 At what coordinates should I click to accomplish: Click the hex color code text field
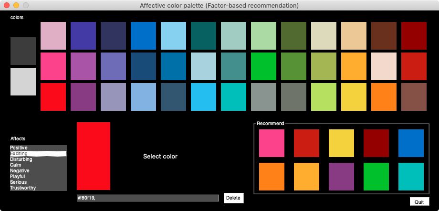click(x=148, y=198)
